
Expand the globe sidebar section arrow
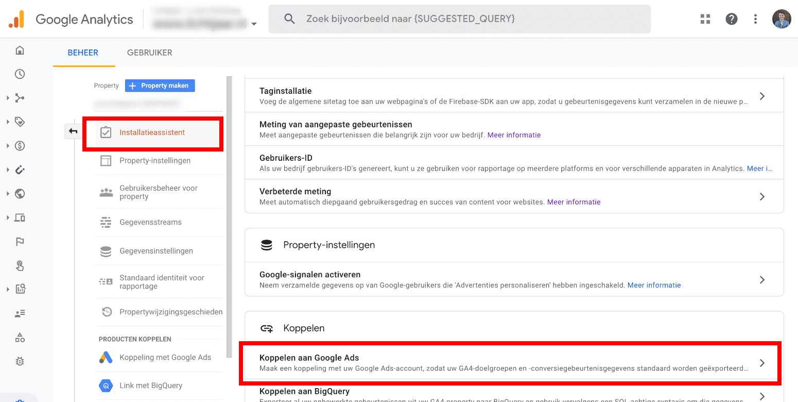pos(8,194)
